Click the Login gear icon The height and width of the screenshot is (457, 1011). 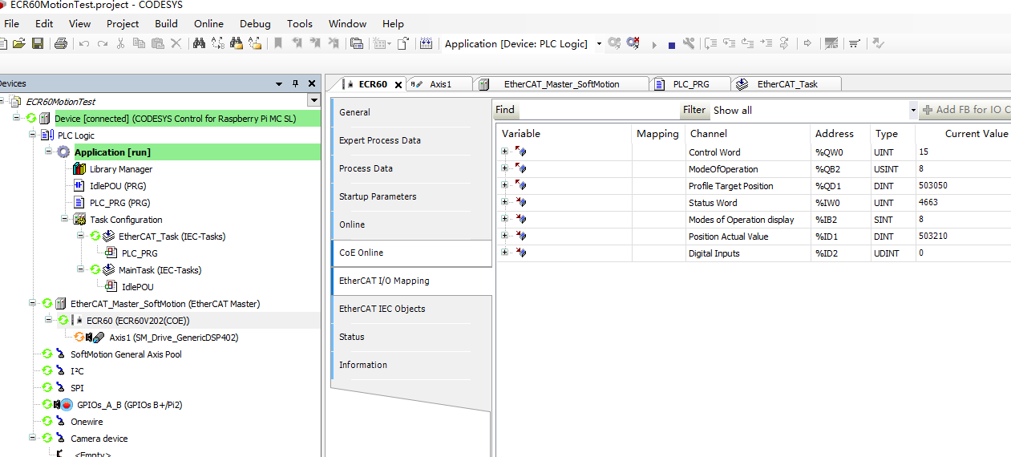point(614,43)
